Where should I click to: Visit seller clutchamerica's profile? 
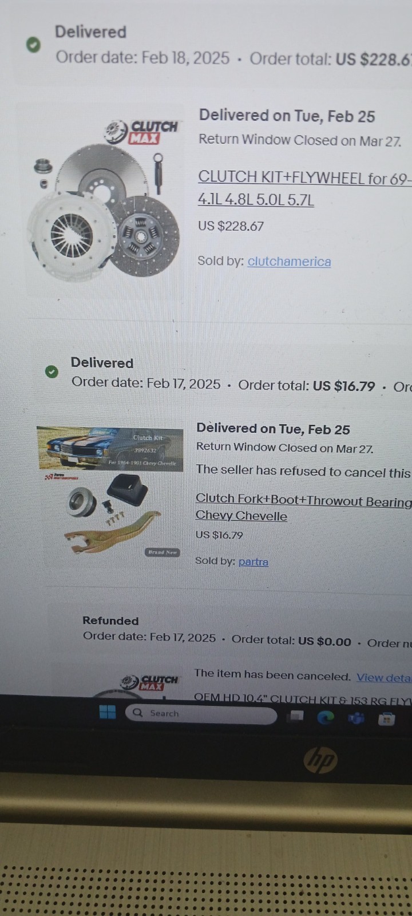pos(289,262)
